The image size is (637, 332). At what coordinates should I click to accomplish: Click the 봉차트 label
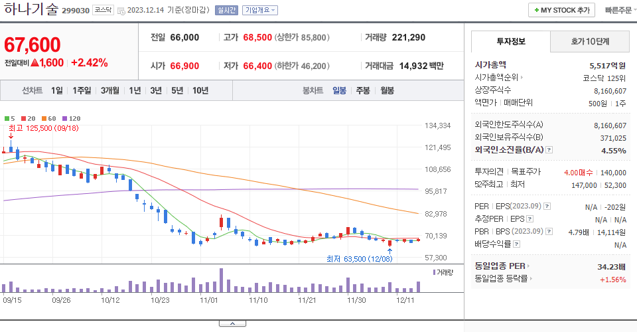(313, 90)
